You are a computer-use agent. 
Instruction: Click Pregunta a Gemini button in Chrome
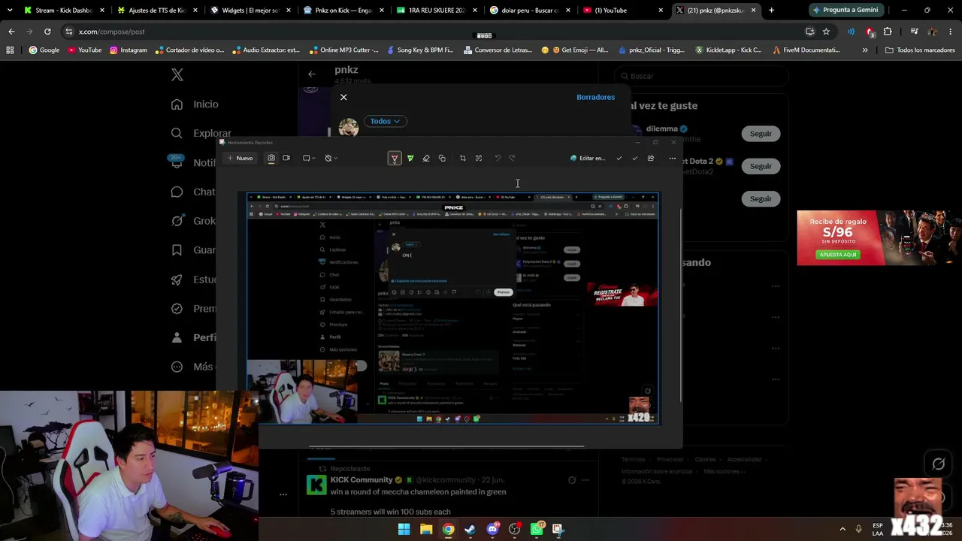pyautogui.click(x=845, y=11)
